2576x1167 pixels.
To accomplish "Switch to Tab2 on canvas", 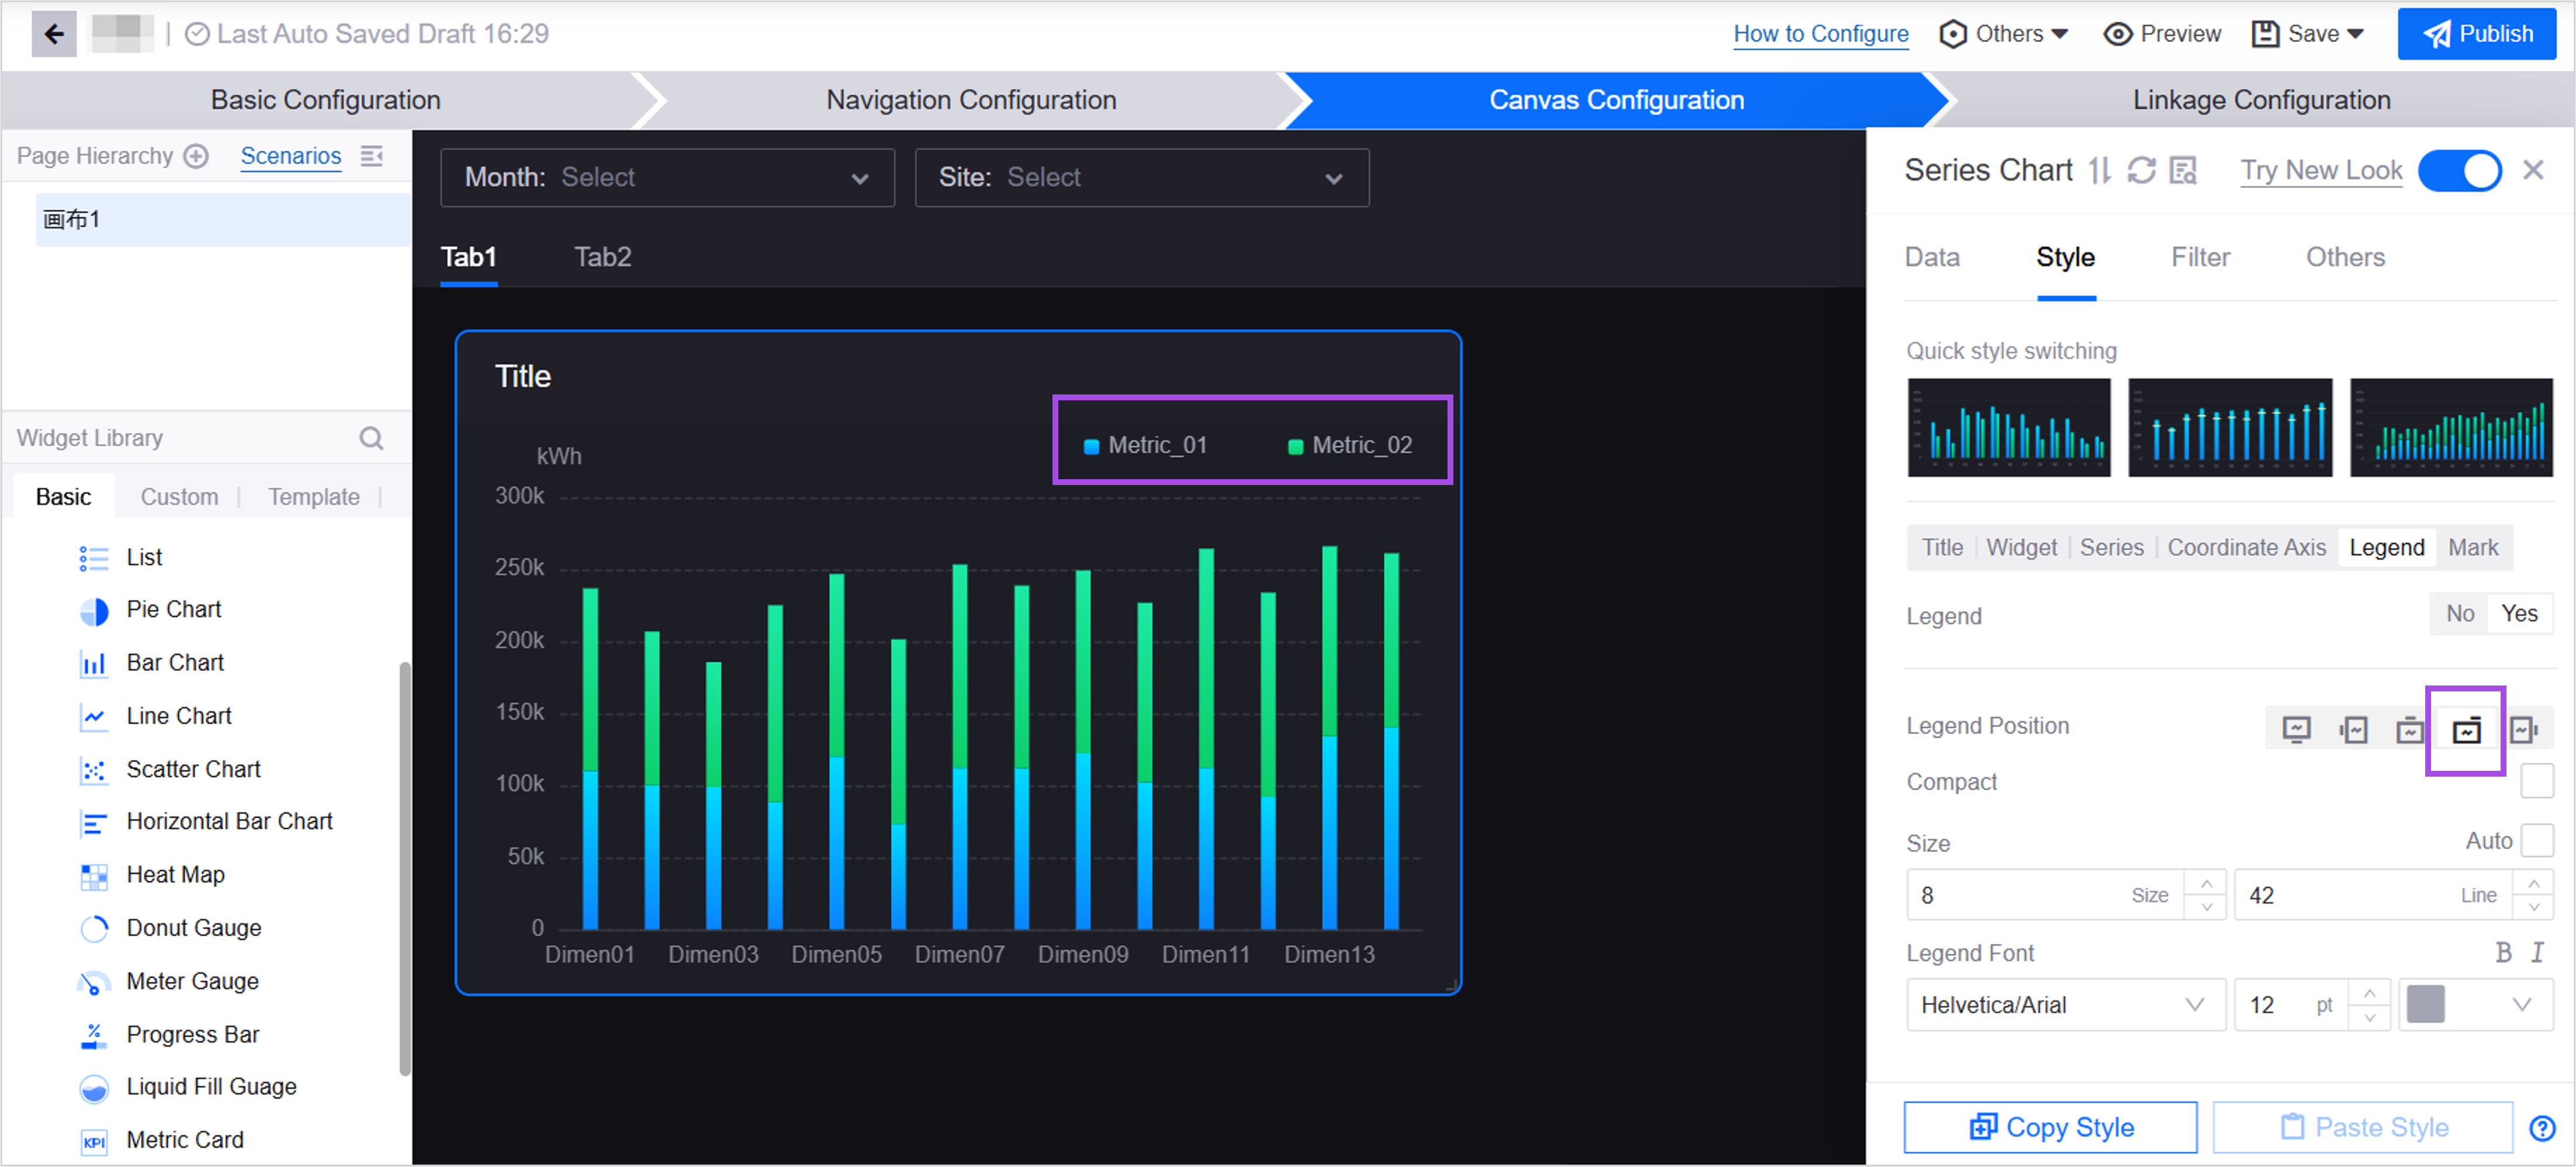I will tap(602, 257).
